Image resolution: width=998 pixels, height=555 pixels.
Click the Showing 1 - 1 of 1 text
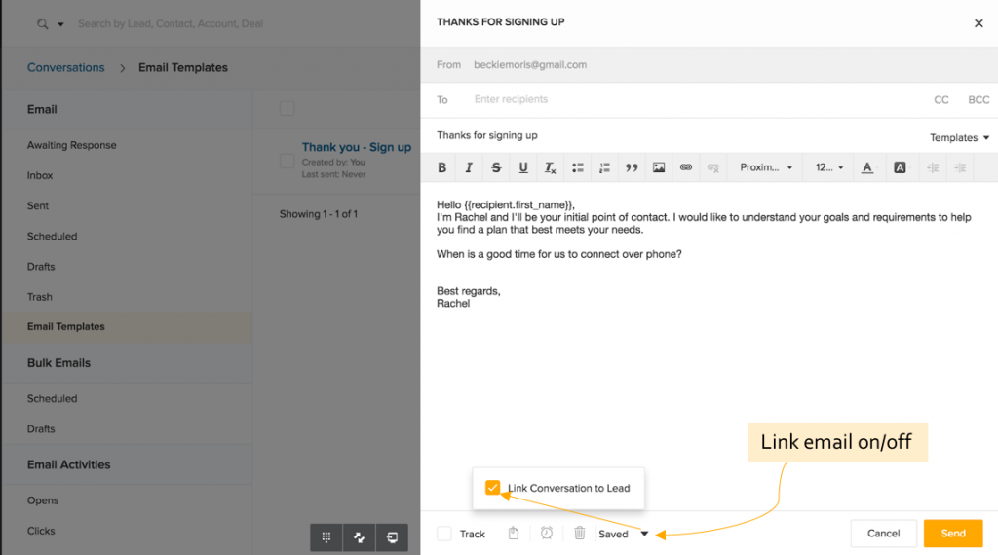(x=319, y=214)
